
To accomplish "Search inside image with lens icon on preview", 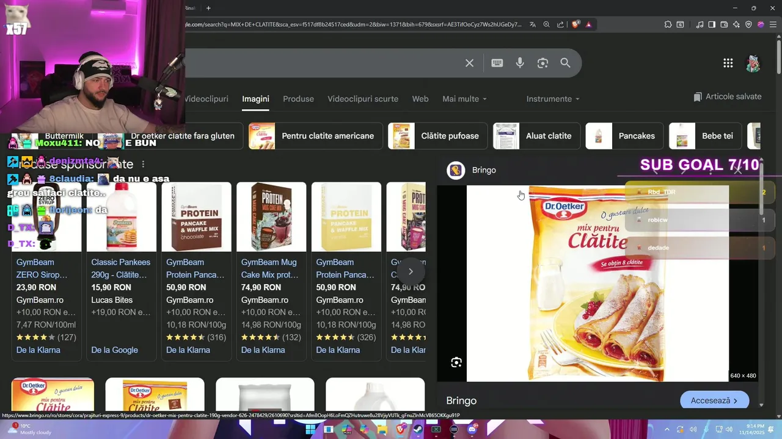I will [x=456, y=362].
